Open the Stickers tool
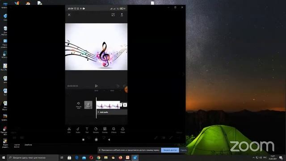The width and height of the screenshot is (286, 161). (96, 130)
